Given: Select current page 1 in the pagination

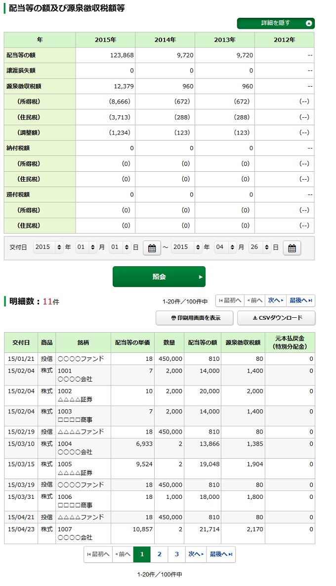Looking at the screenshot, I should point(142,554).
